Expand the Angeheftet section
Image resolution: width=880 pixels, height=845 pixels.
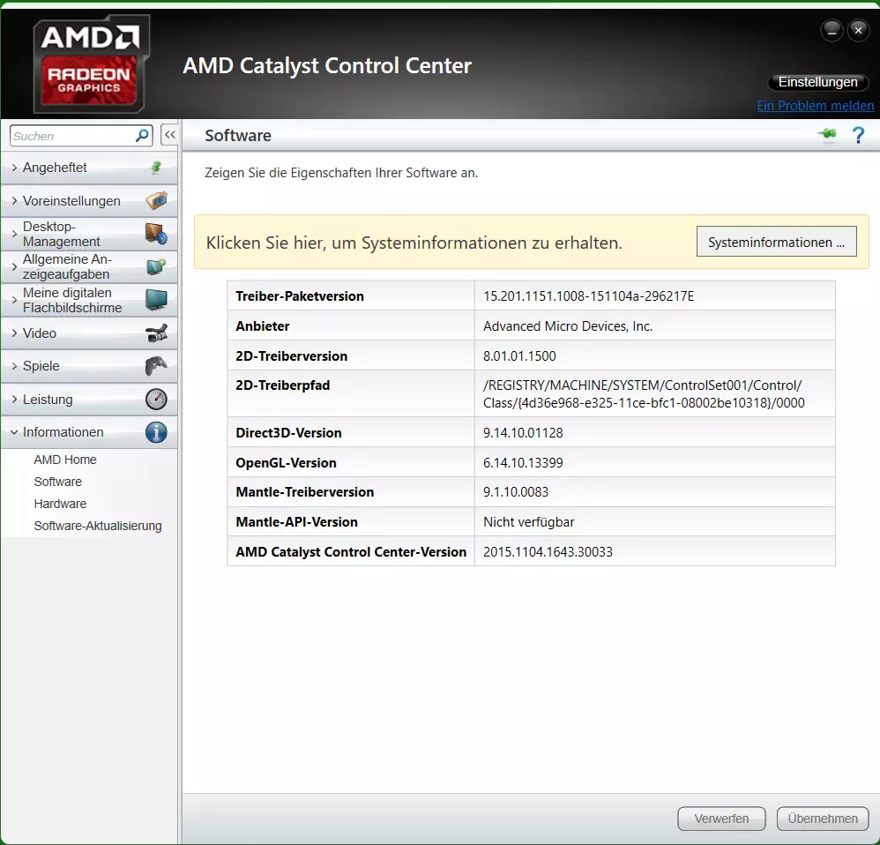(89, 168)
